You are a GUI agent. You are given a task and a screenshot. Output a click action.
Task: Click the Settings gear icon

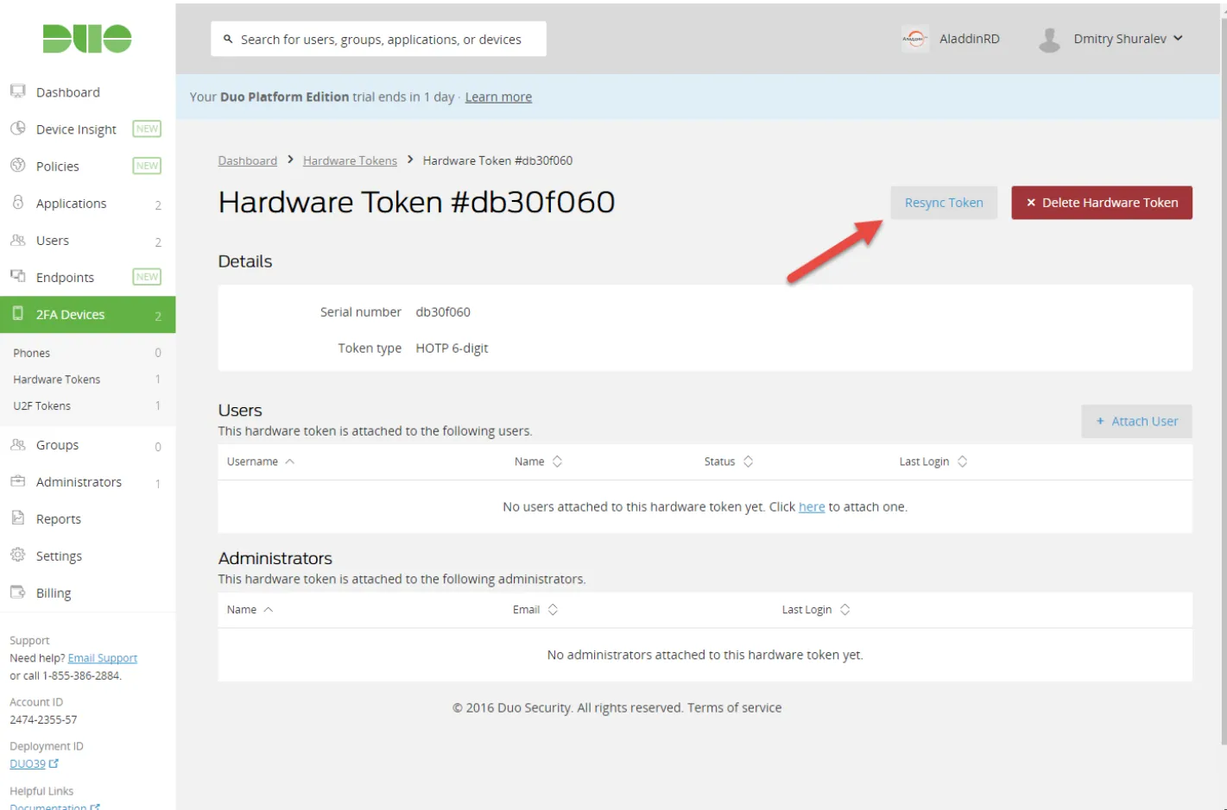click(x=17, y=556)
